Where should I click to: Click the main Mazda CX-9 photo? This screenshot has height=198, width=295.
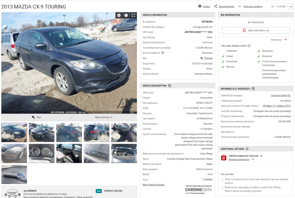pos(69,63)
